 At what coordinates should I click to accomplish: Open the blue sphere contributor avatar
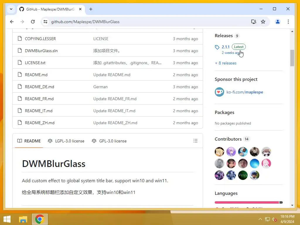click(255, 163)
